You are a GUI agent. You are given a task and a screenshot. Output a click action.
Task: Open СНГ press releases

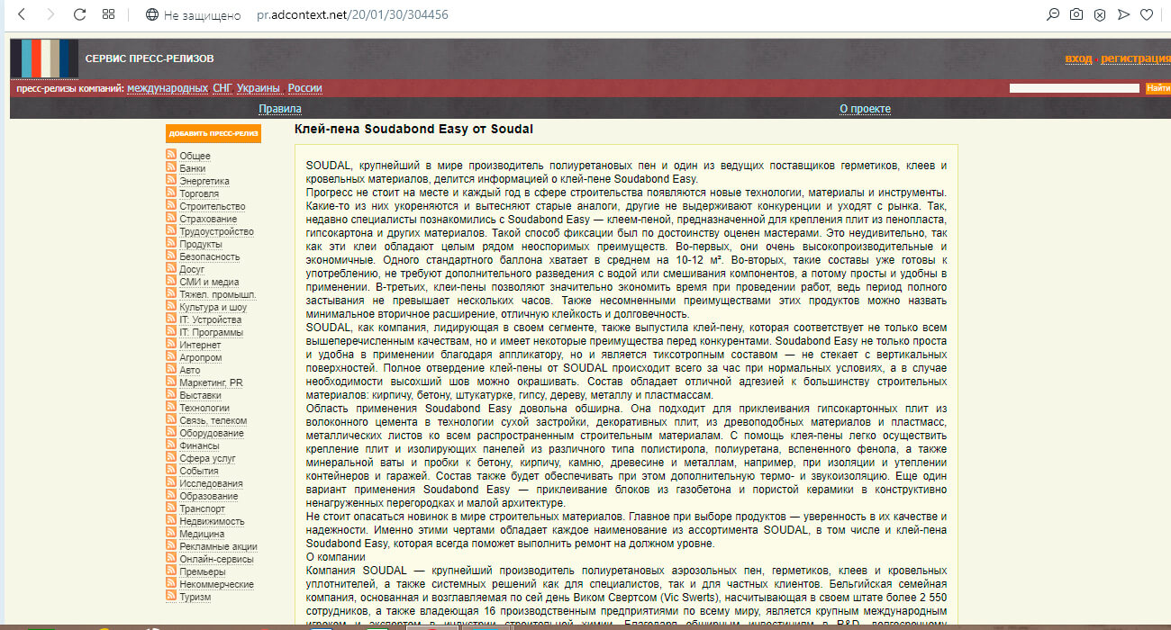tap(222, 88)
